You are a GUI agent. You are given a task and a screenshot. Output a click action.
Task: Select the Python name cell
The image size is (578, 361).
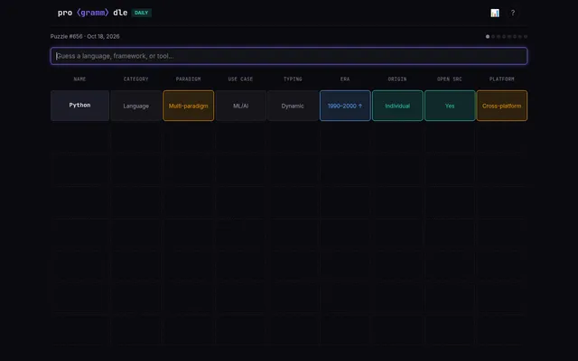(79, 106)
